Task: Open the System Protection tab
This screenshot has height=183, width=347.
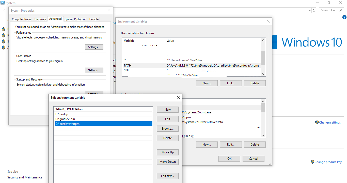Action: 75,19
